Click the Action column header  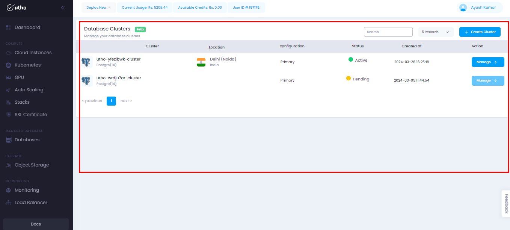477,46
